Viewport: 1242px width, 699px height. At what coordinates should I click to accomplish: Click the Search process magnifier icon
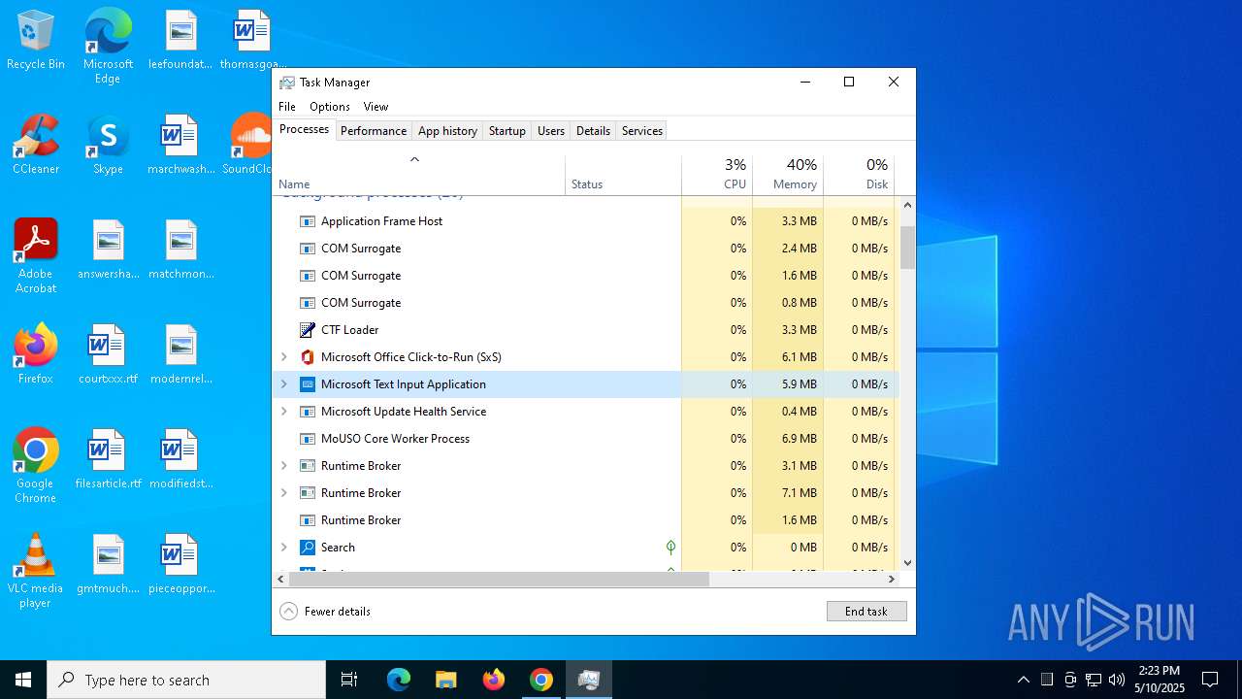(x=308, y=548)
